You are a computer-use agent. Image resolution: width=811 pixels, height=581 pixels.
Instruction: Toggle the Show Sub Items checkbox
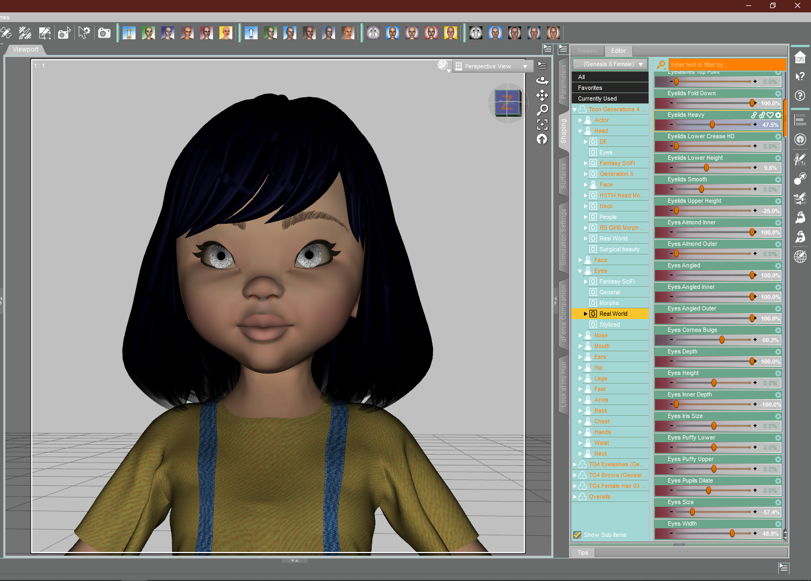point(577,535)
